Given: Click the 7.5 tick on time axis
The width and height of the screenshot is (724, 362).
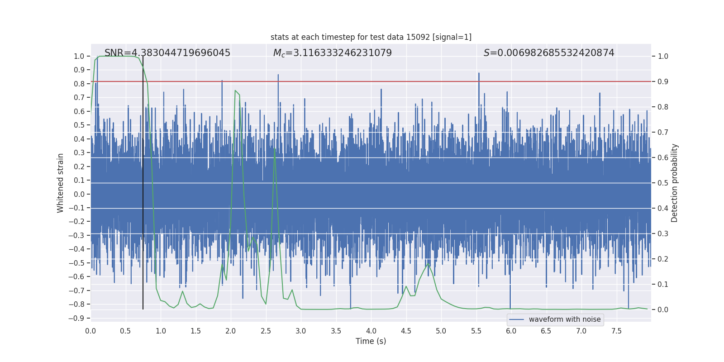Looking at the screenshot, I should pos(616,331).
